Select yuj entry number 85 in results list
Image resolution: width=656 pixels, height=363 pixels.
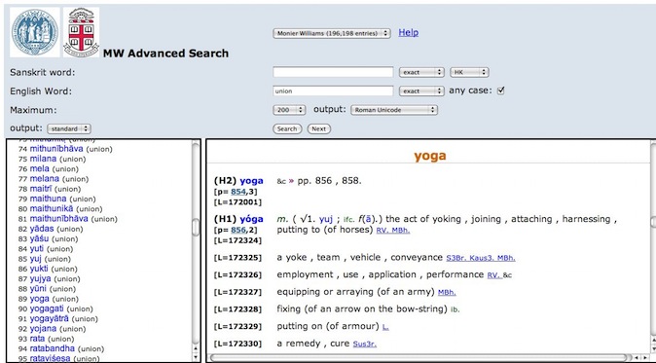coord(36,259)
